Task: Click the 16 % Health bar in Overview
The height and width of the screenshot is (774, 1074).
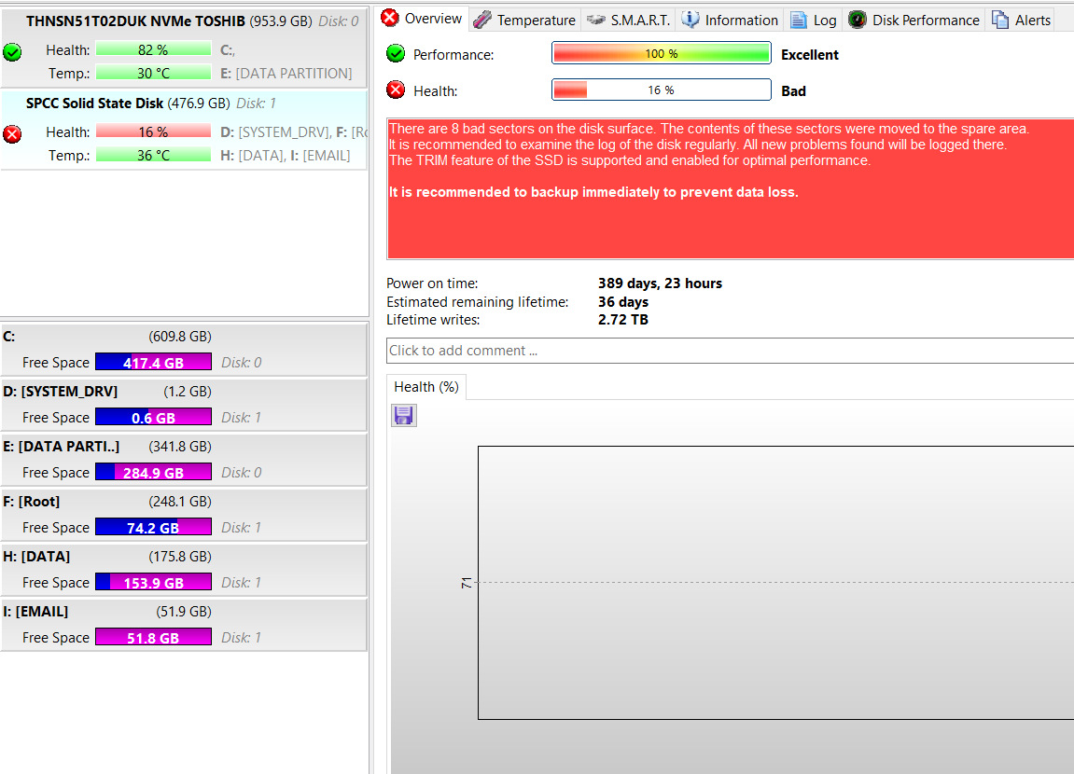Action: tap(661, 90)
